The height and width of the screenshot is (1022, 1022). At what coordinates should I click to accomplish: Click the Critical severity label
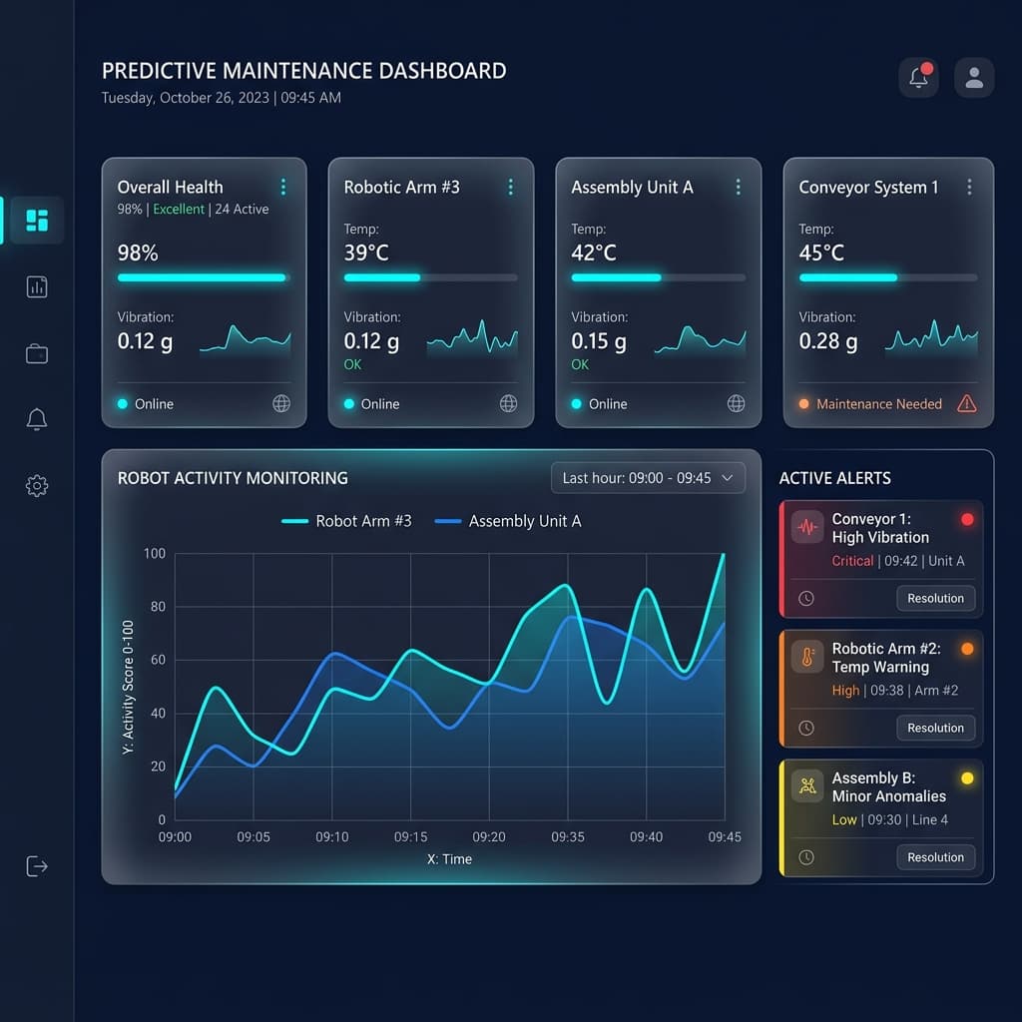852,561
